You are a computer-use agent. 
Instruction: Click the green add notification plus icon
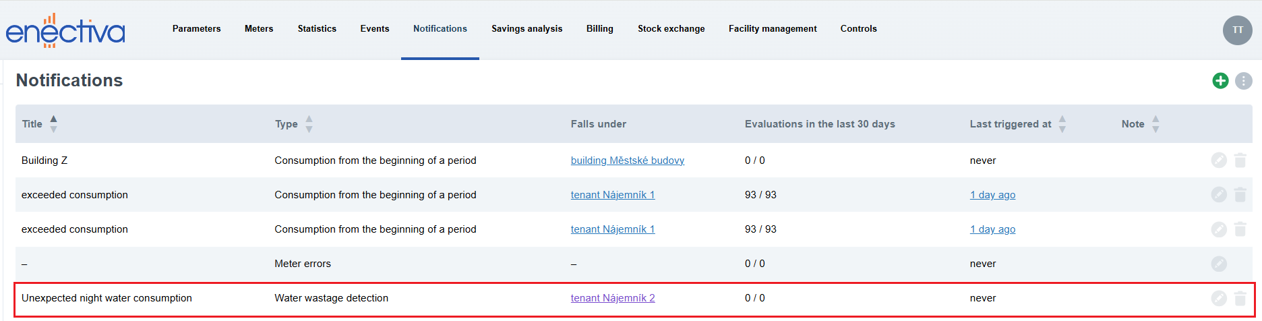(x=1220, y=81)
